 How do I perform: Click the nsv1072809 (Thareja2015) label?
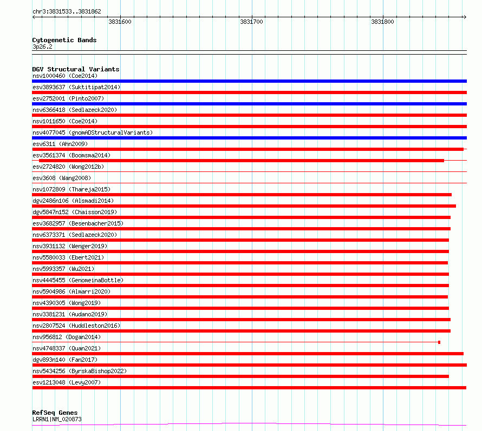pyautogui.click(x=71, y=189)
